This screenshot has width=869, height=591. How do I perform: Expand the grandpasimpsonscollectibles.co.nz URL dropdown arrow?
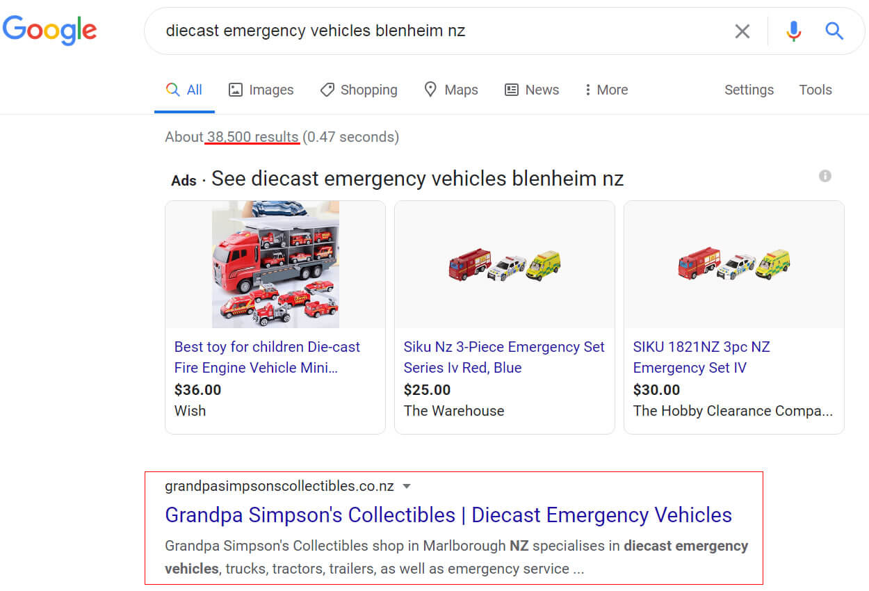[407, 486]
